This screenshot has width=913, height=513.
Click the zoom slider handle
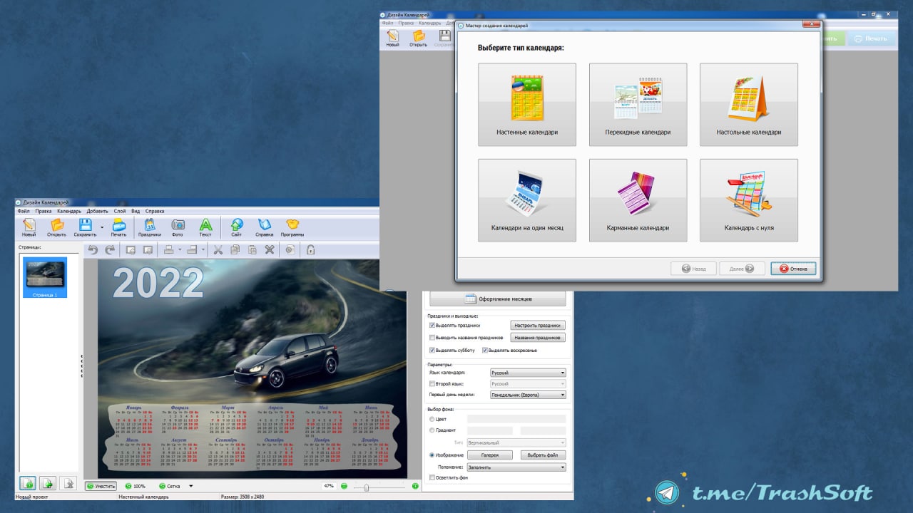[366, 487]
